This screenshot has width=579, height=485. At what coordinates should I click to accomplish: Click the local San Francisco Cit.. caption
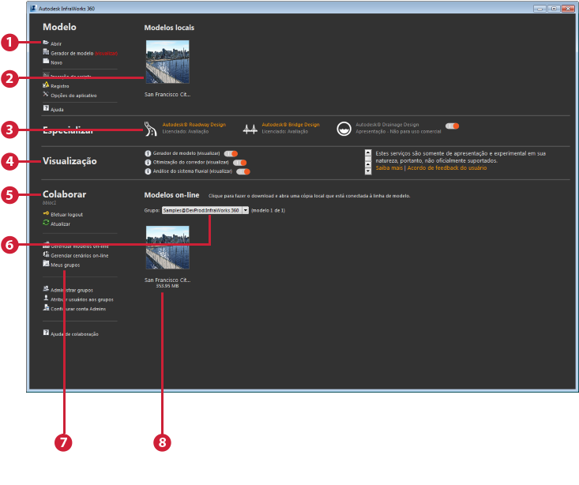coord(167,95)
